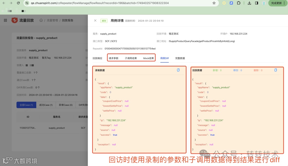The height and width of the screenshot is (166, 288).
Task: Click RepeatId value 0100400000471705...
Action: 130,48
